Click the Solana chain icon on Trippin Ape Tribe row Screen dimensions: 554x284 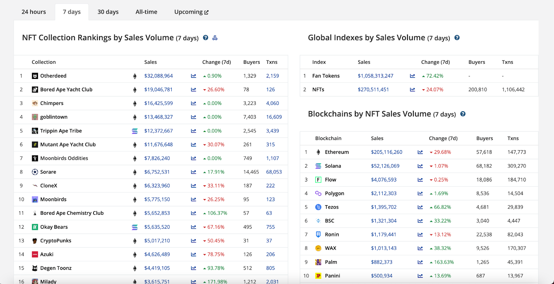(135, 131)
